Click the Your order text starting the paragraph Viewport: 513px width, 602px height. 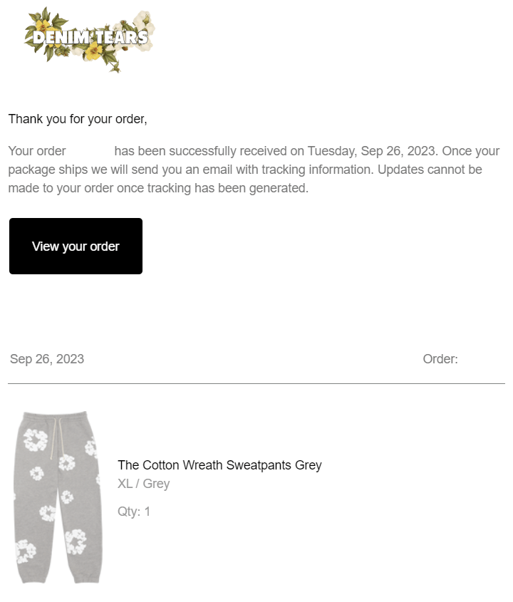[37, 151]
